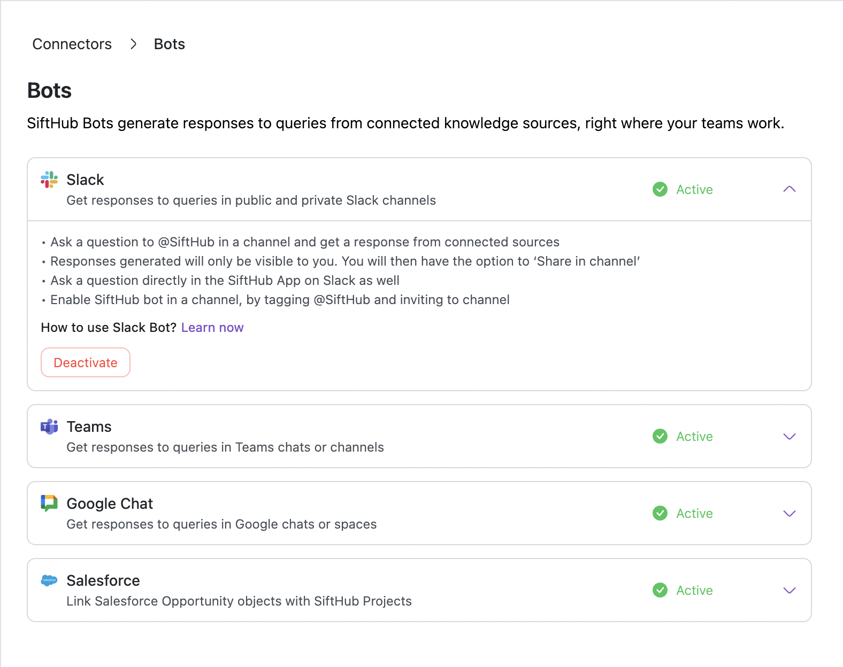Click the Microsoft Teams logo icon
Viewport: 843px width, 667px height.
click(x=49, y=426)
